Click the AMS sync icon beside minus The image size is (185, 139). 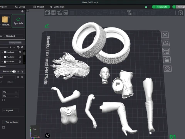click(x=18, y=47)
